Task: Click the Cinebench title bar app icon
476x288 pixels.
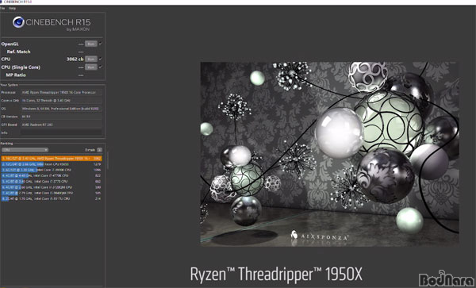Action: click(2, 2)
